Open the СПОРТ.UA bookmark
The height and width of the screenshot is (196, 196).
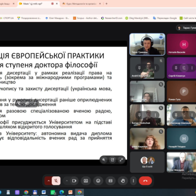pos(7,18)
